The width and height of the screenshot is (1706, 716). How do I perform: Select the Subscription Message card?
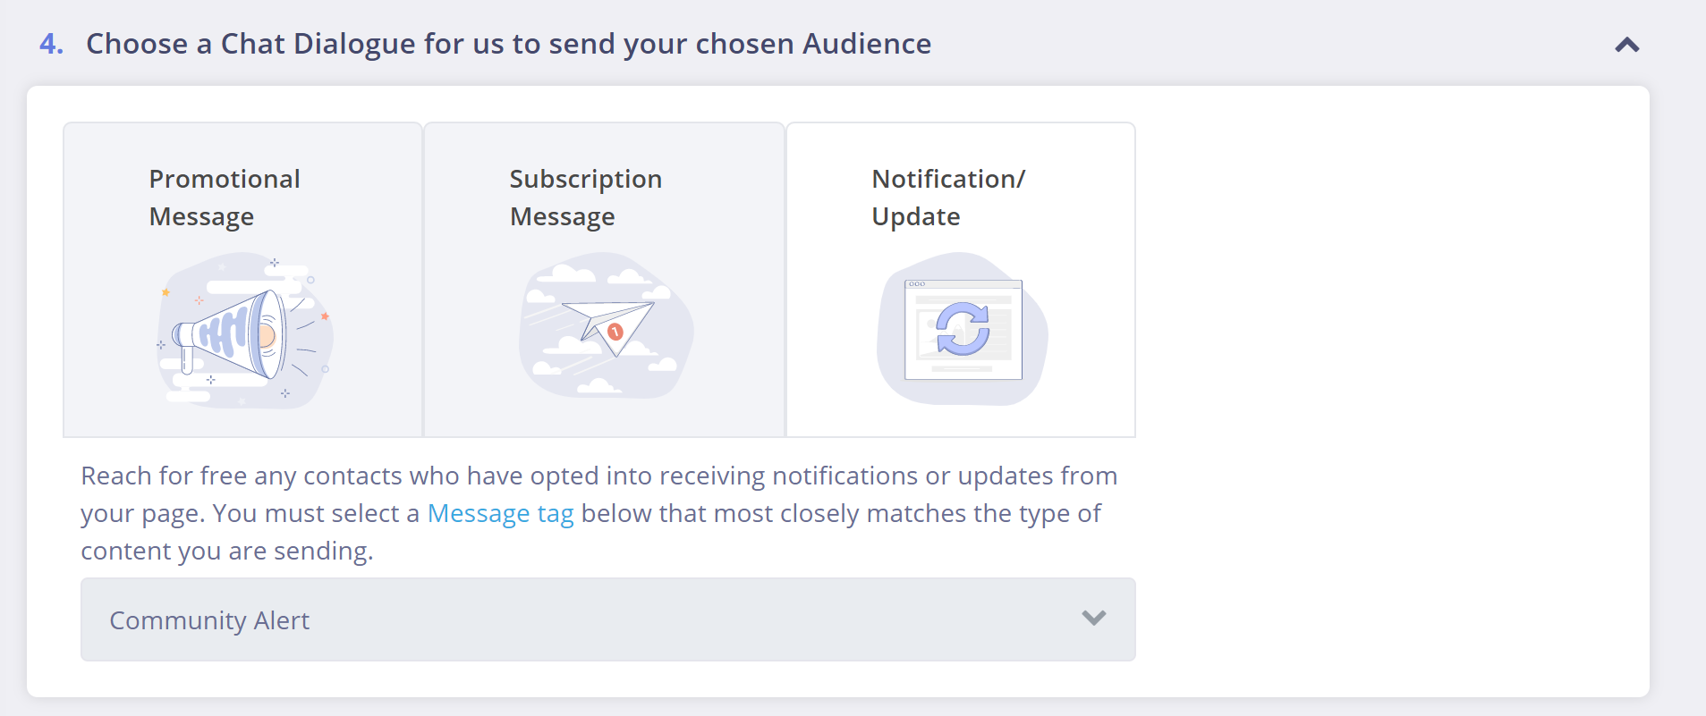(604, 280)
